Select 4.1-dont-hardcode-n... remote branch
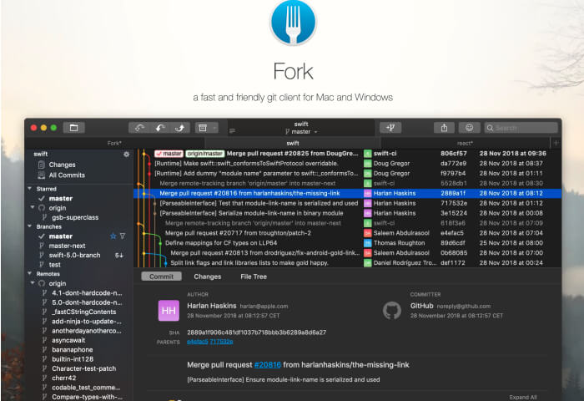584x401 pixels. (87, 293)
